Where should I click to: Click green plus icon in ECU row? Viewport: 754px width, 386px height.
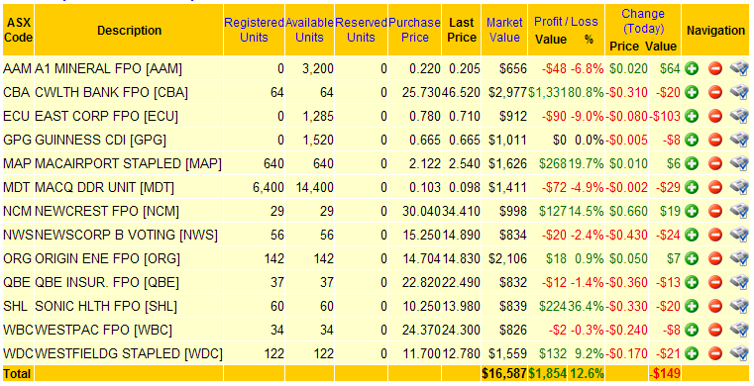point(692,116)
